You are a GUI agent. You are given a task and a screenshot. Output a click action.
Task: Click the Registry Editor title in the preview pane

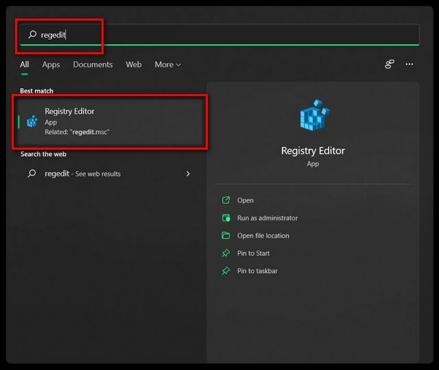[x=313, y=151]
